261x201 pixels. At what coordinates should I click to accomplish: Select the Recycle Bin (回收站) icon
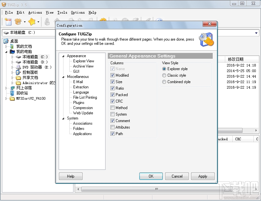(x=12, y=93)
